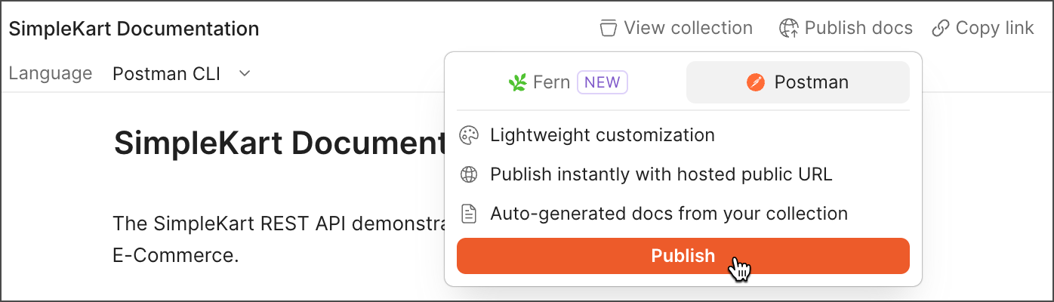Click the Copy link text
1054x302 pixels.
(994, 29)
